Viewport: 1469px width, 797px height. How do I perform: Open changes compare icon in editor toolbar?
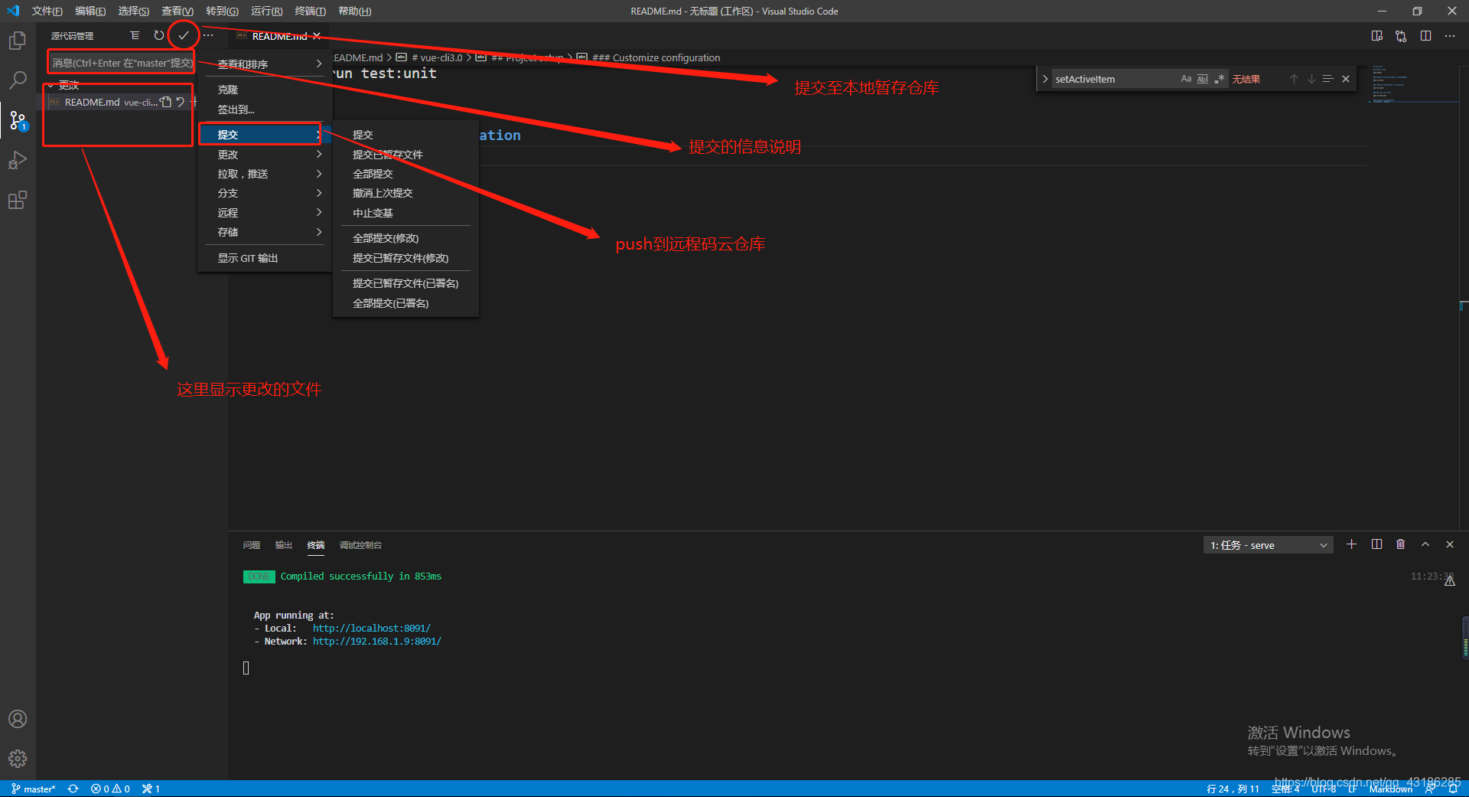tap(1401, 36)
